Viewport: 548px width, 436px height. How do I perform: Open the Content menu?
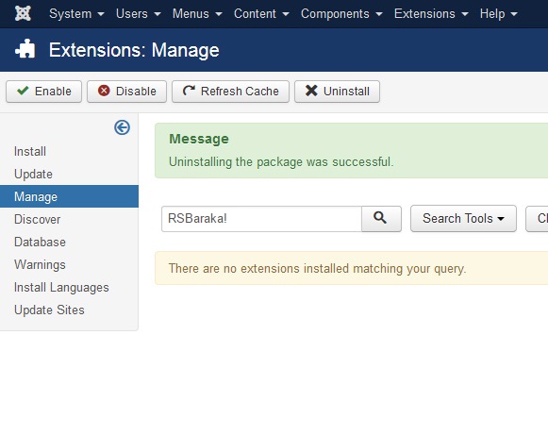point(261,13)
